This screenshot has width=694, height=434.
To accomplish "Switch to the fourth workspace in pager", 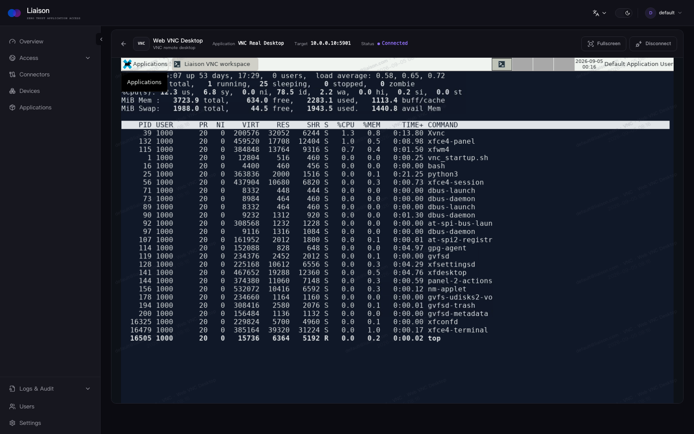I will [564, 64].
